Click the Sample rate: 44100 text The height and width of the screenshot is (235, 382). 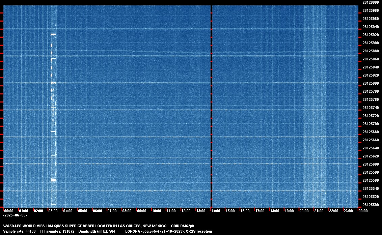[x=19, y=231]
